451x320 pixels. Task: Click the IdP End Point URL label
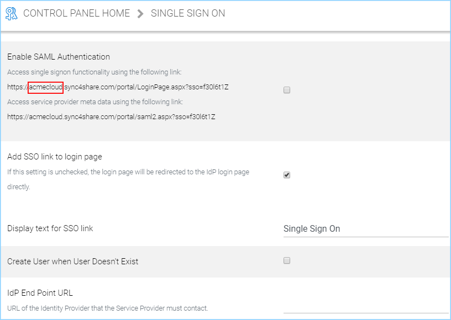point(40,293)
